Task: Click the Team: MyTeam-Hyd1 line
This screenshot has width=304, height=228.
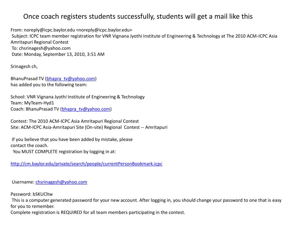Action: [x=32, y=103]
